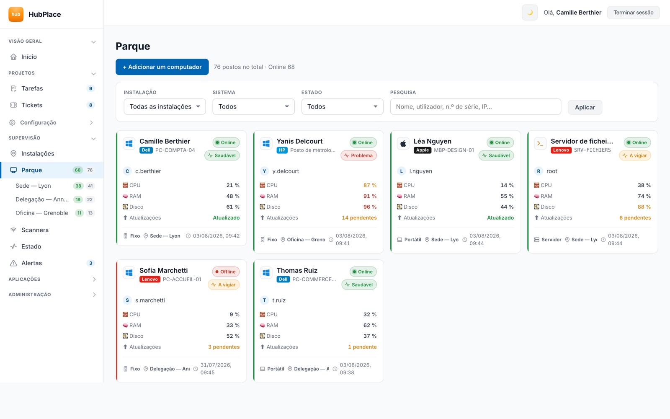Click Atualizações arrow icon on Thomas Ruiz card
This screenshot has width=670, height=419.
pyautogui.click(x=262, y=347)
